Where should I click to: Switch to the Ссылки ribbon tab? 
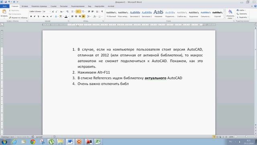[53, 6]
